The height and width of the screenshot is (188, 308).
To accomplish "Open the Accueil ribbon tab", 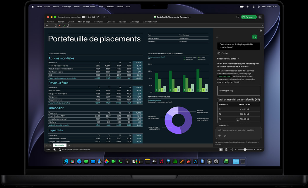I will [50, 22].
